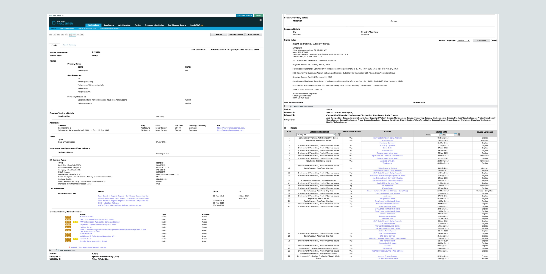Open settings gear in RiskCenter header
The height and width of the screenshot is (274, 546).
pyautogui.click(x=260, y=20)
